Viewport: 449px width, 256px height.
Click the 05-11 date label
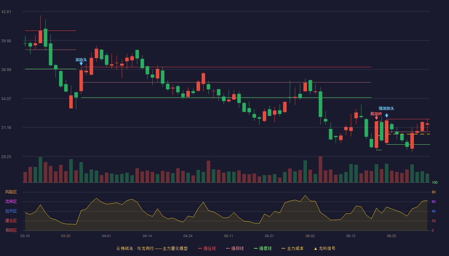tap(229, 236)
